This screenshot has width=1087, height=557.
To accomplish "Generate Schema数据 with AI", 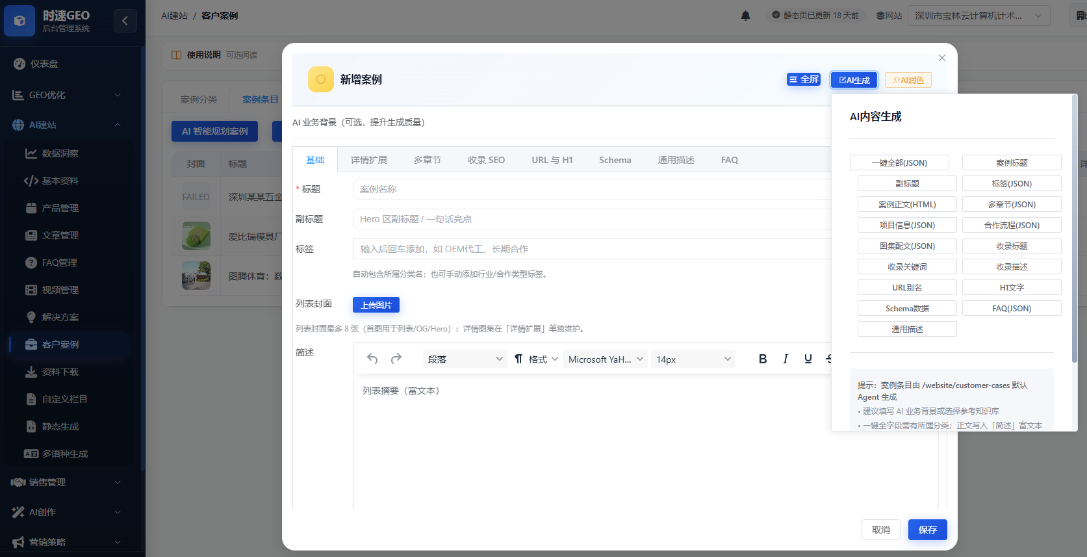I will point(907,308).
